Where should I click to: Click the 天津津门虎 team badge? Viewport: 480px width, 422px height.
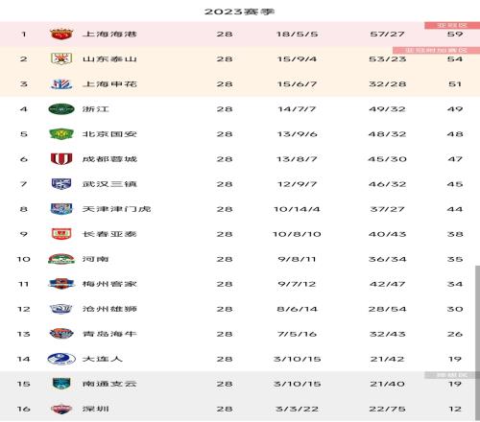click(61, 209)
